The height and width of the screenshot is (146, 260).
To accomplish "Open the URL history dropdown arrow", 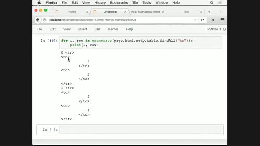I will tap(195, 20).
